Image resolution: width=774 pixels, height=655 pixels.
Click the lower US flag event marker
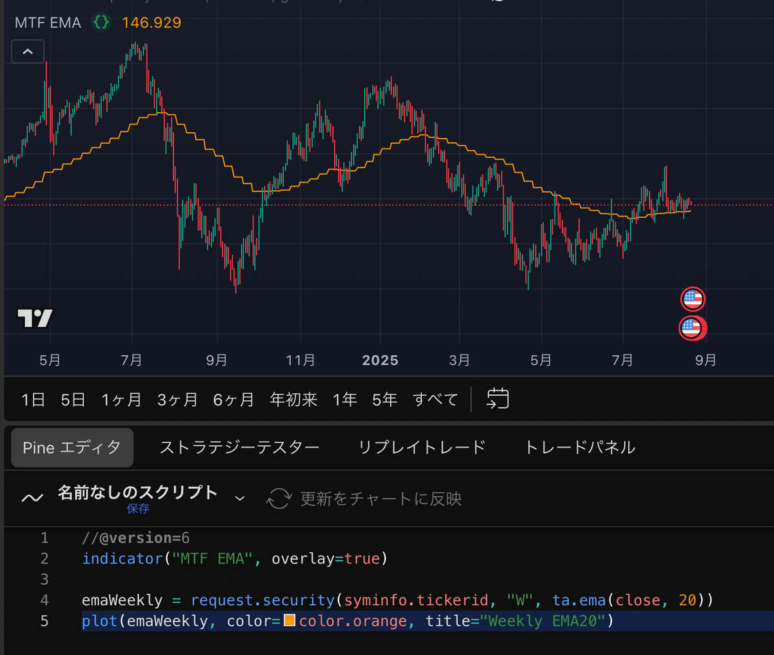pos(693,327)
